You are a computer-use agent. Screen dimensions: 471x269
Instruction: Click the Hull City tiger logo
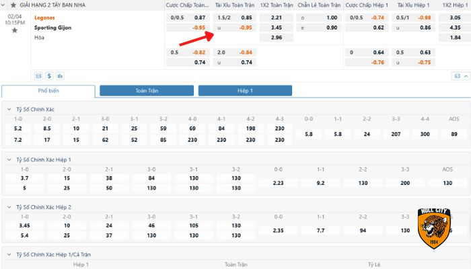(x=434, y=227)
